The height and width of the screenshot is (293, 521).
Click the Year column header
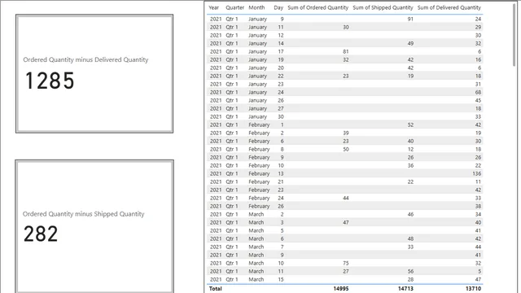pos(213,7)
